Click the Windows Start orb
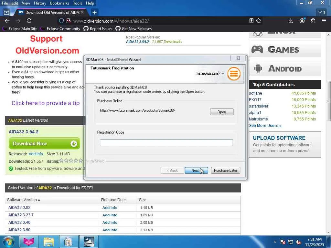 point(8,242)
